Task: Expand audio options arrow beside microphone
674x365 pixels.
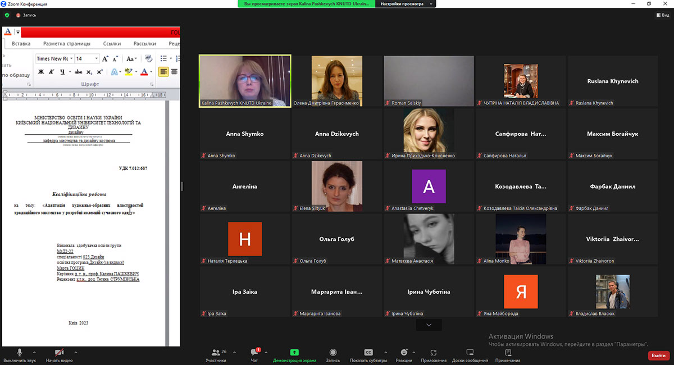Action: click(x=35, y=353)
